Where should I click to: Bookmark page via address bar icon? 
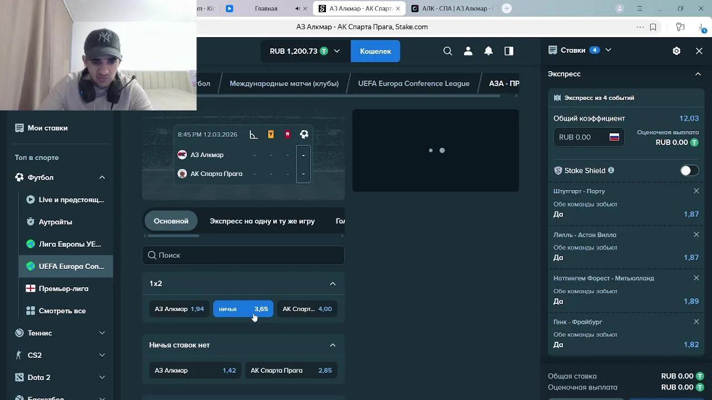[653, 27]
